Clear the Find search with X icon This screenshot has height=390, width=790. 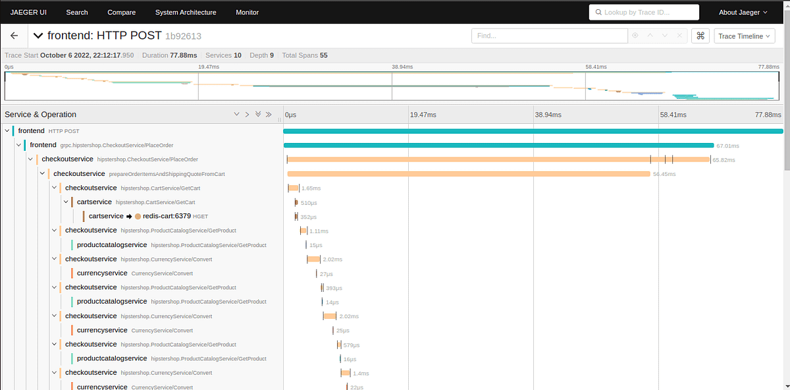[x=680, y=36]
